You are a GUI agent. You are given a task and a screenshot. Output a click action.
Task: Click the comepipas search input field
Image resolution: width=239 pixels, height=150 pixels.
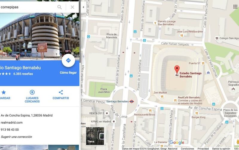[x=27, y=7]
